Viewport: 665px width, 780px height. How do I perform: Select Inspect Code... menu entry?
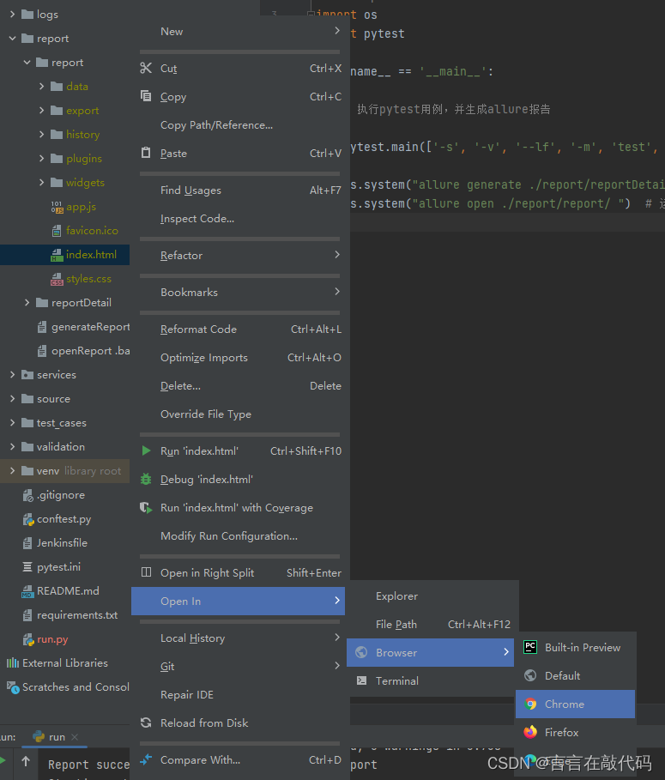[x=239, y=218]
